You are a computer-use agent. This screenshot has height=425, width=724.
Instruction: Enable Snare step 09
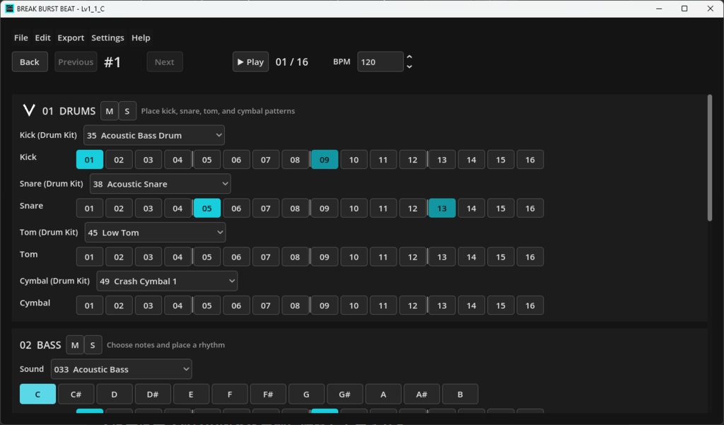point(325,209)
